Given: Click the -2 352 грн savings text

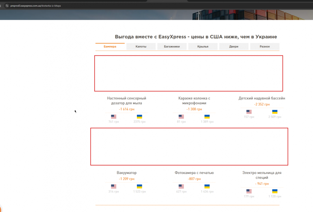Looking at the screenshot, I should [x=262, y=104].
